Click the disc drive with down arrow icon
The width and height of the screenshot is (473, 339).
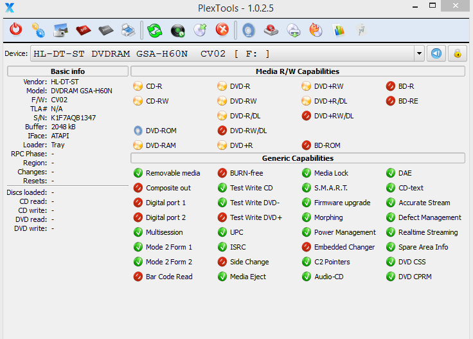(294, 30)
